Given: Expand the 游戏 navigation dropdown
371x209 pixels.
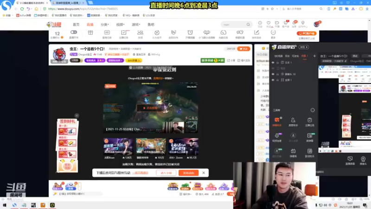Looking at the screenshot, I should 136,25.
